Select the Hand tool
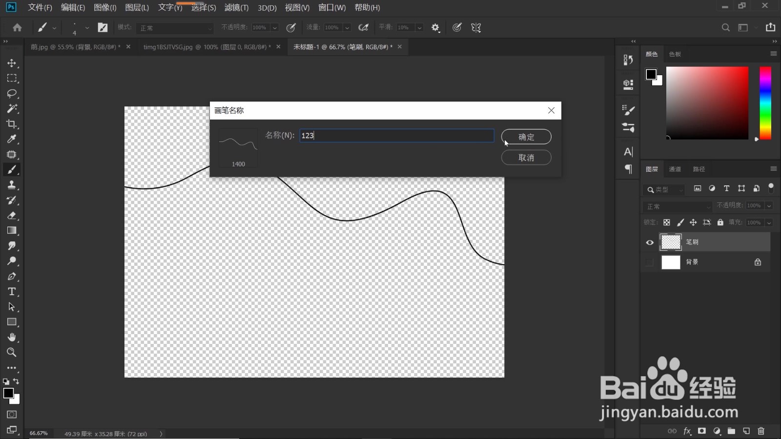781x439 pixels. pos(12,337)
